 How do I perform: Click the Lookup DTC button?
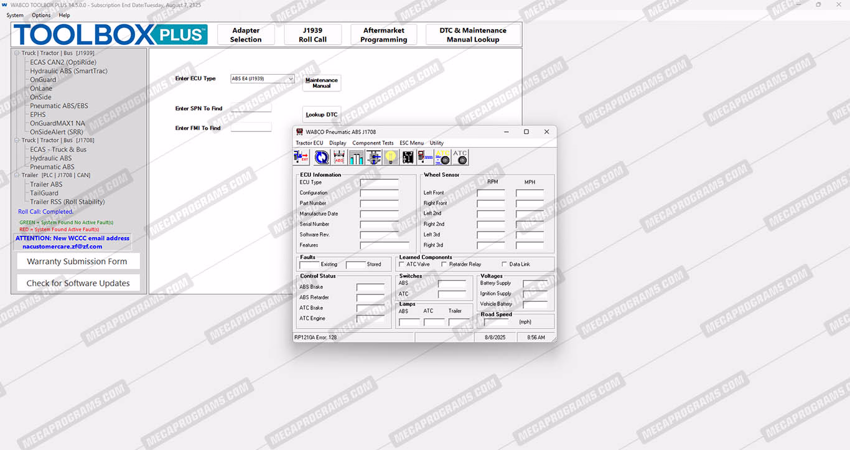pyautogui.click(x=322, y=115)
